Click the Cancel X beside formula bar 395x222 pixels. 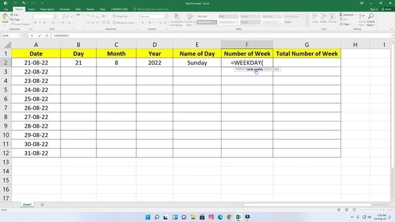coord(32,36)
